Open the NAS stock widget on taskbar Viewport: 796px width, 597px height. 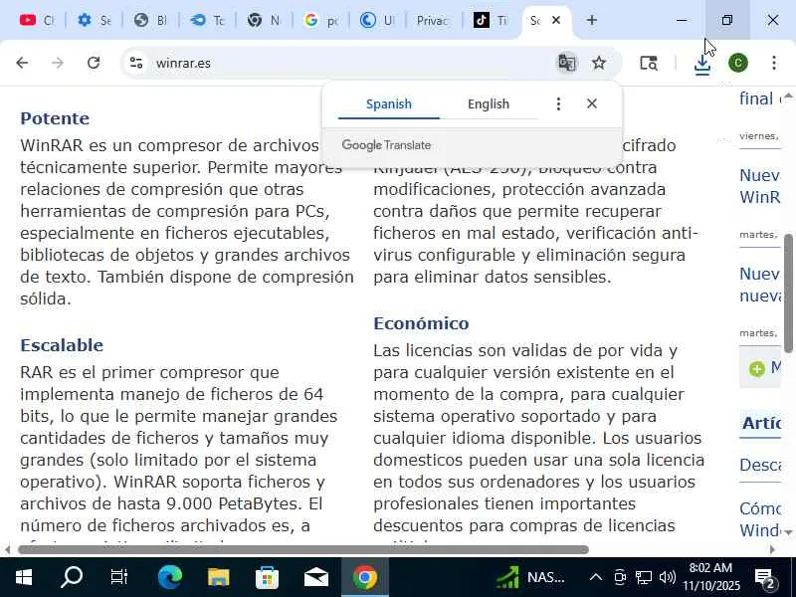[x=530, y=577]
